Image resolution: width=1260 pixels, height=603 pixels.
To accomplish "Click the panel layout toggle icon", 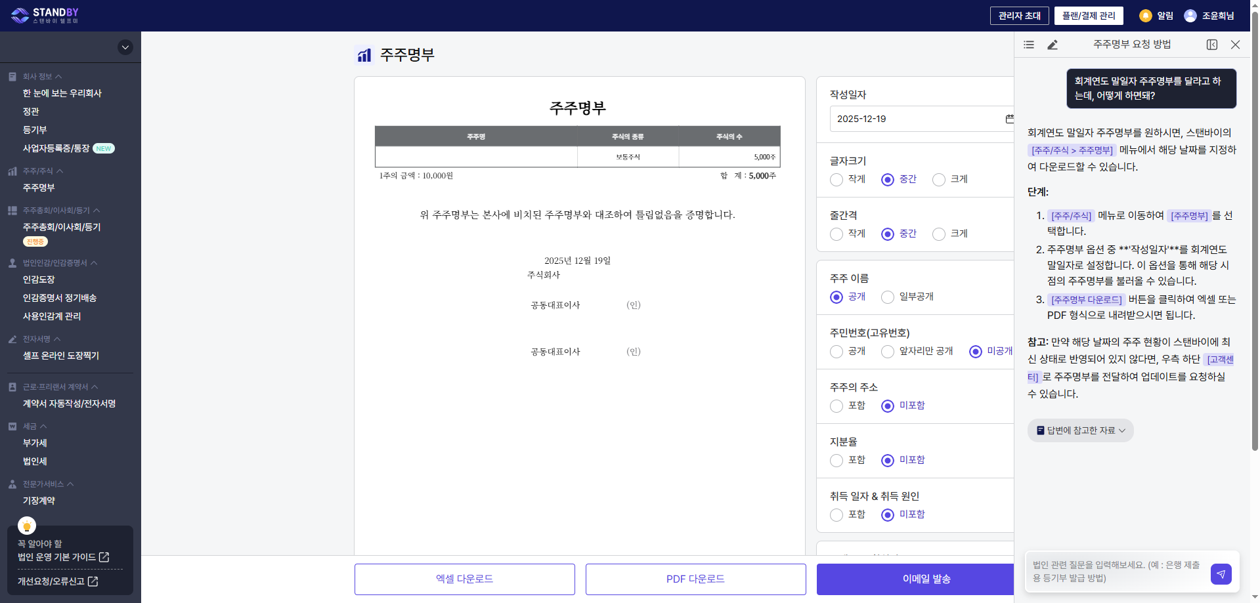I will pyautogui.click(x=1212, y=45).
